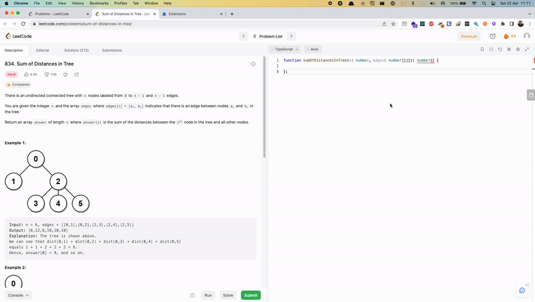Open History menu in menu bar

[78, 3]
